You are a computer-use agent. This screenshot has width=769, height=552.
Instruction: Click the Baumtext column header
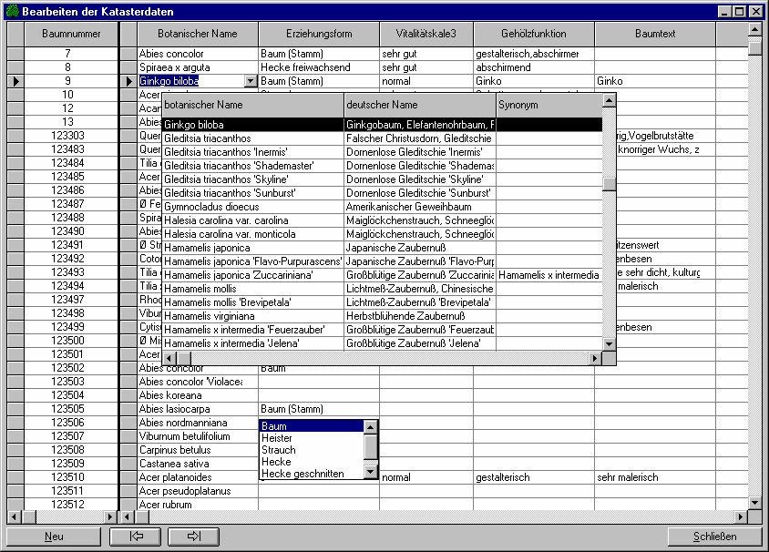[655, 34]
